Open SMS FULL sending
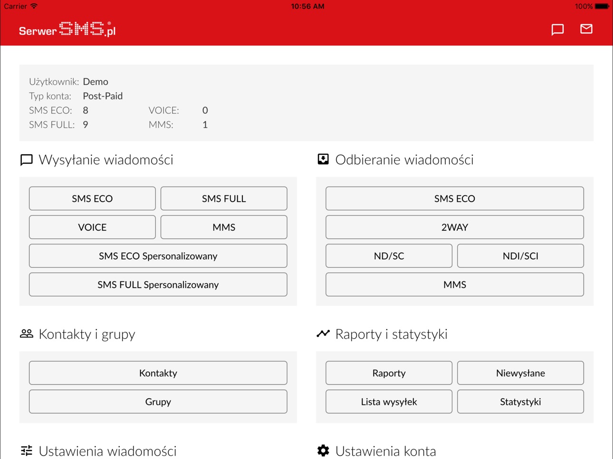 click(224, 198)
